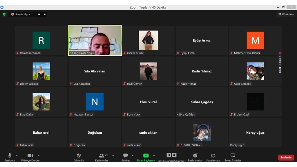Stop recording via top Kaydediliyor stop square
The height and width of the screenshot is (167, 297).
(45, 14)
